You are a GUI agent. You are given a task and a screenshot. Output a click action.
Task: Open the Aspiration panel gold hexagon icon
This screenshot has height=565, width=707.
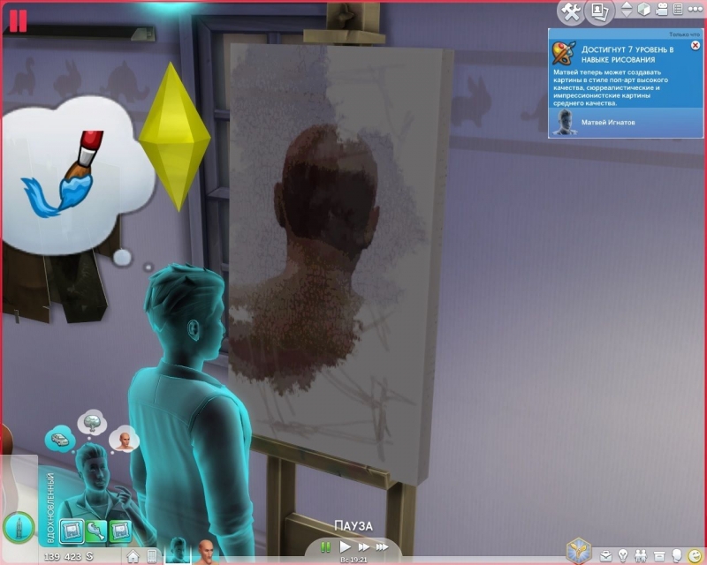(579, 551)
